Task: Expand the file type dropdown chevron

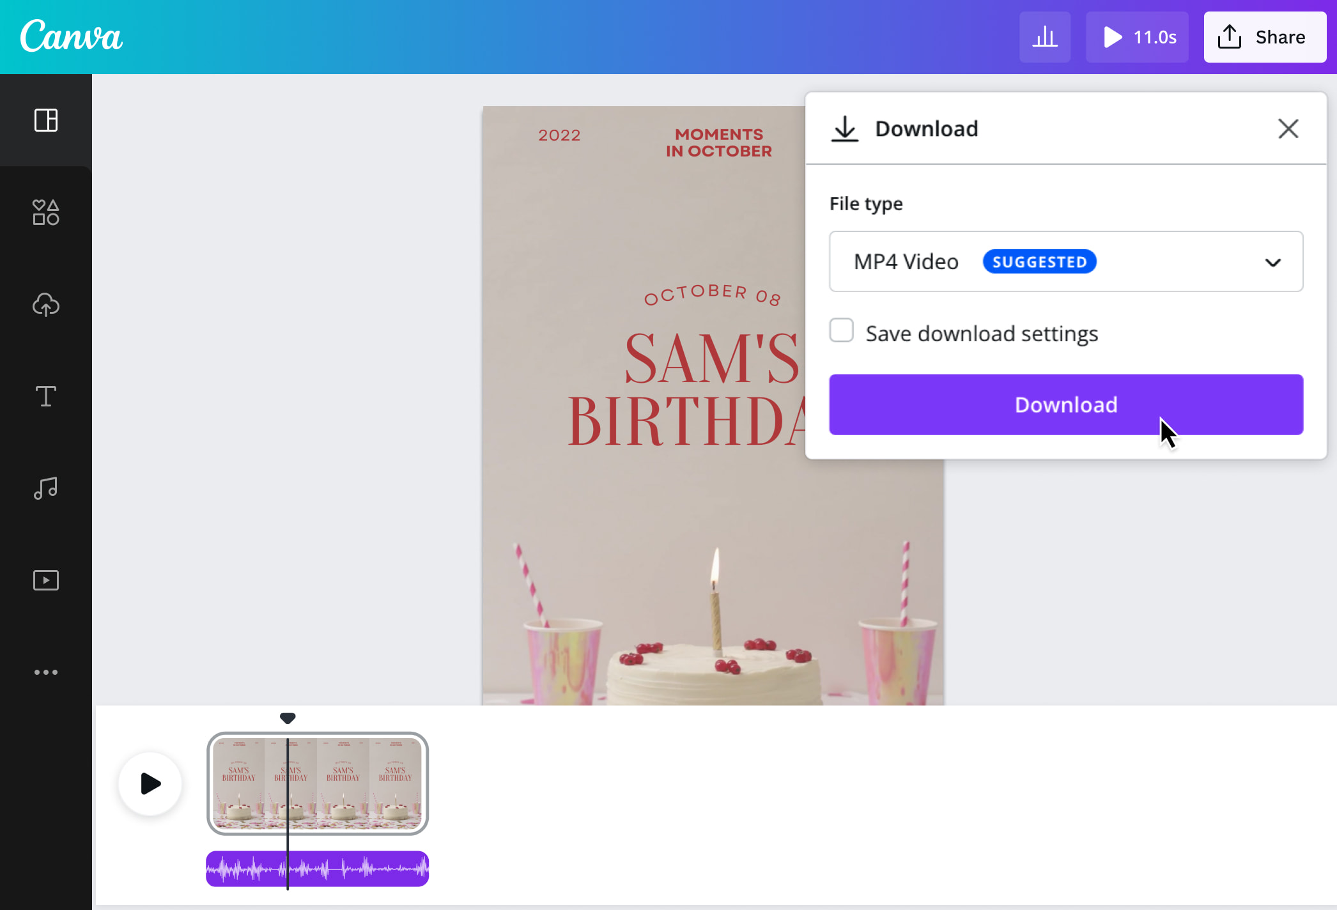Action: point(1272,262)
